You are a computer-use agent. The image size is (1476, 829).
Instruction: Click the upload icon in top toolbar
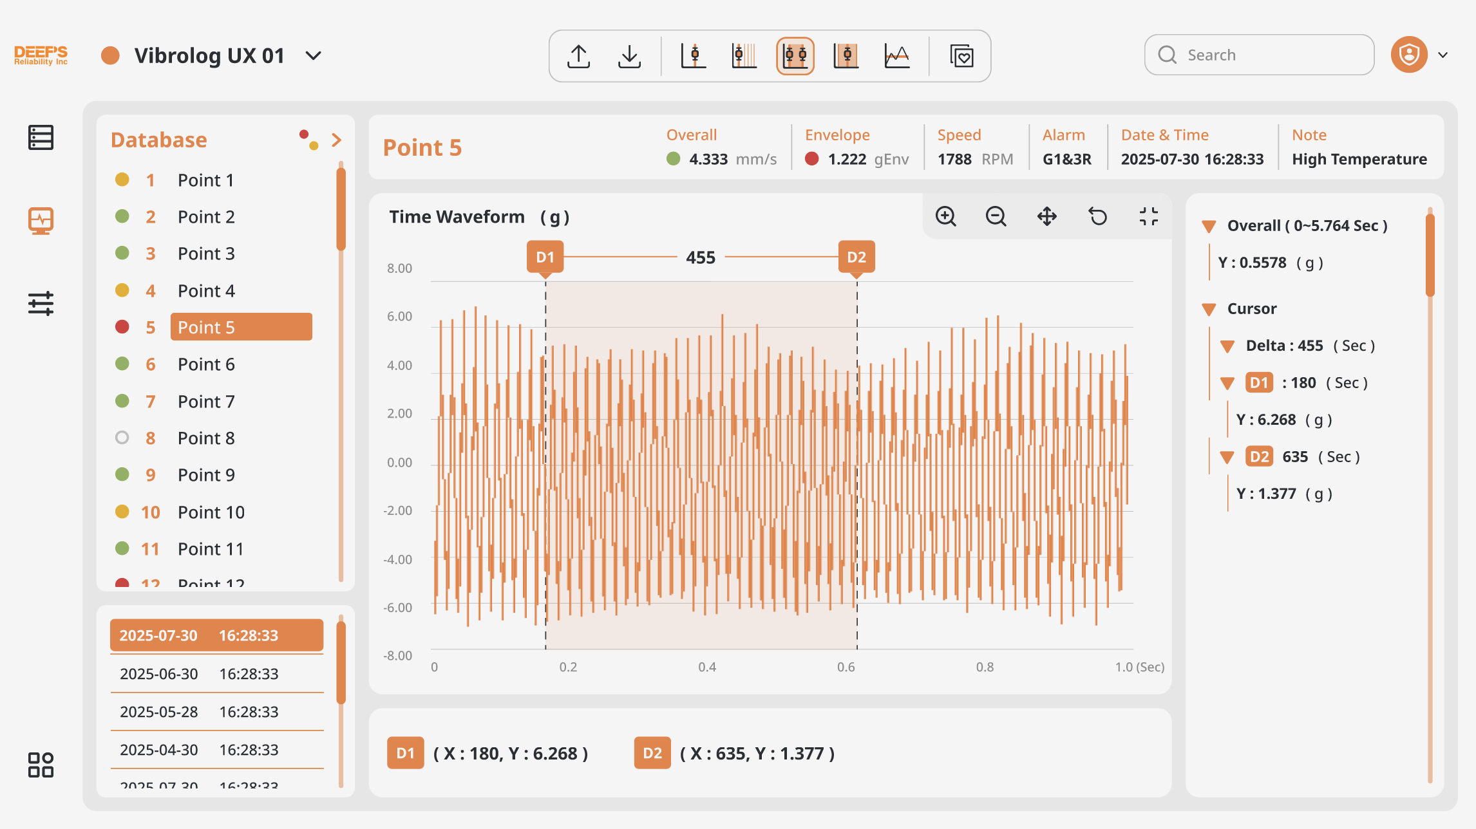point(578,56)
